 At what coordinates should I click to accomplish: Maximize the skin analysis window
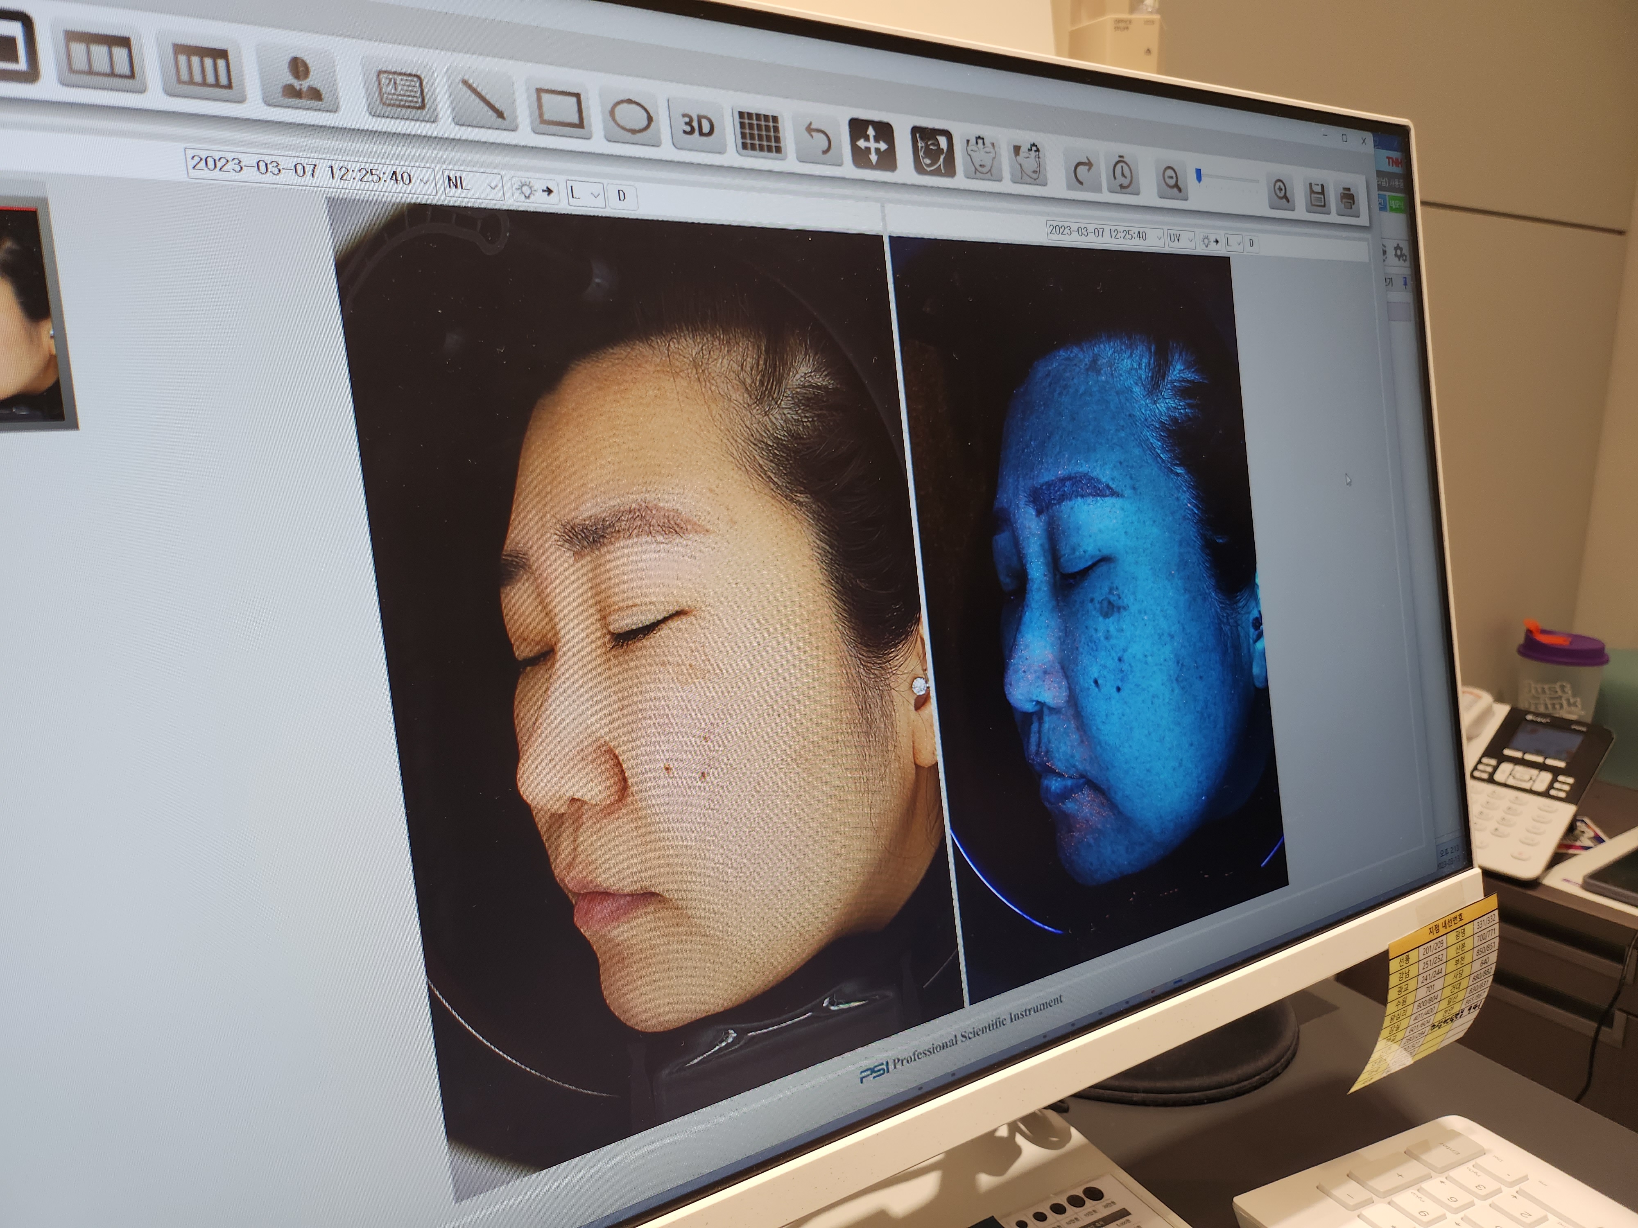1344,138
